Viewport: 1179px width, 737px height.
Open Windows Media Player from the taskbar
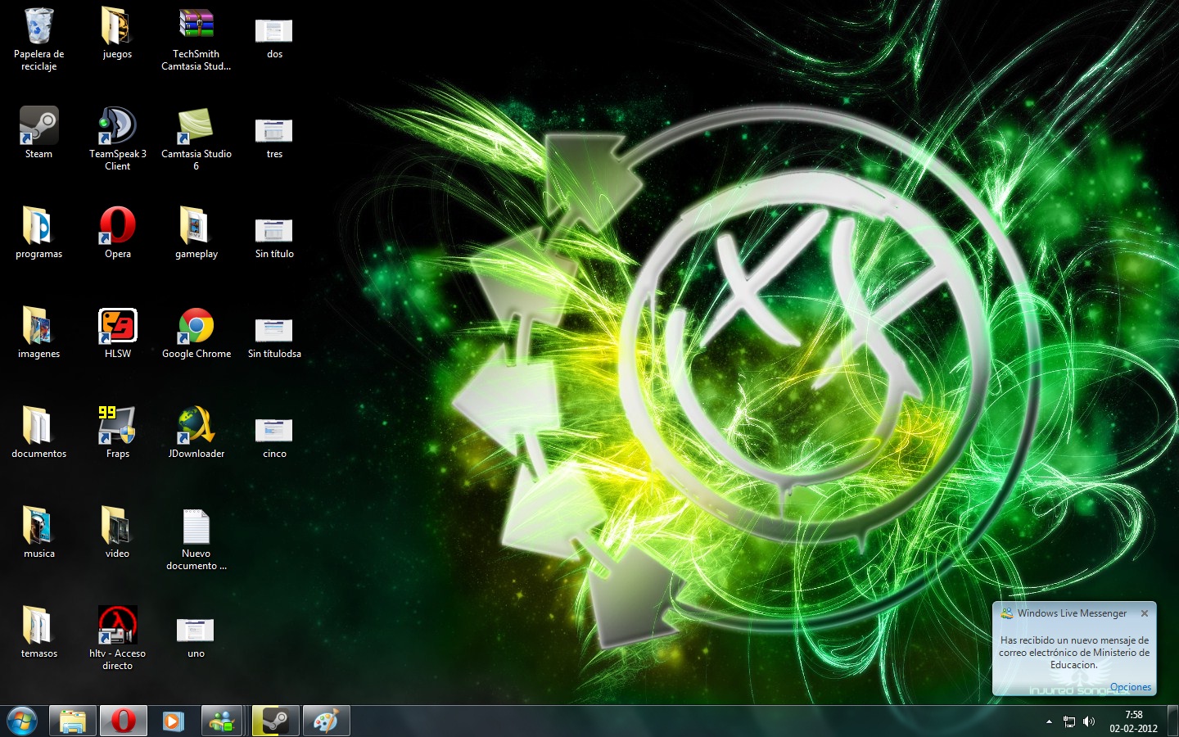point(173,721)
